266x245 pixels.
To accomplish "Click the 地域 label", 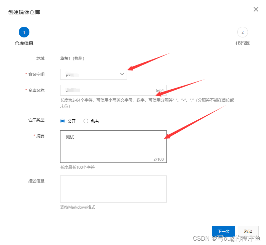I will pos(40,58).
